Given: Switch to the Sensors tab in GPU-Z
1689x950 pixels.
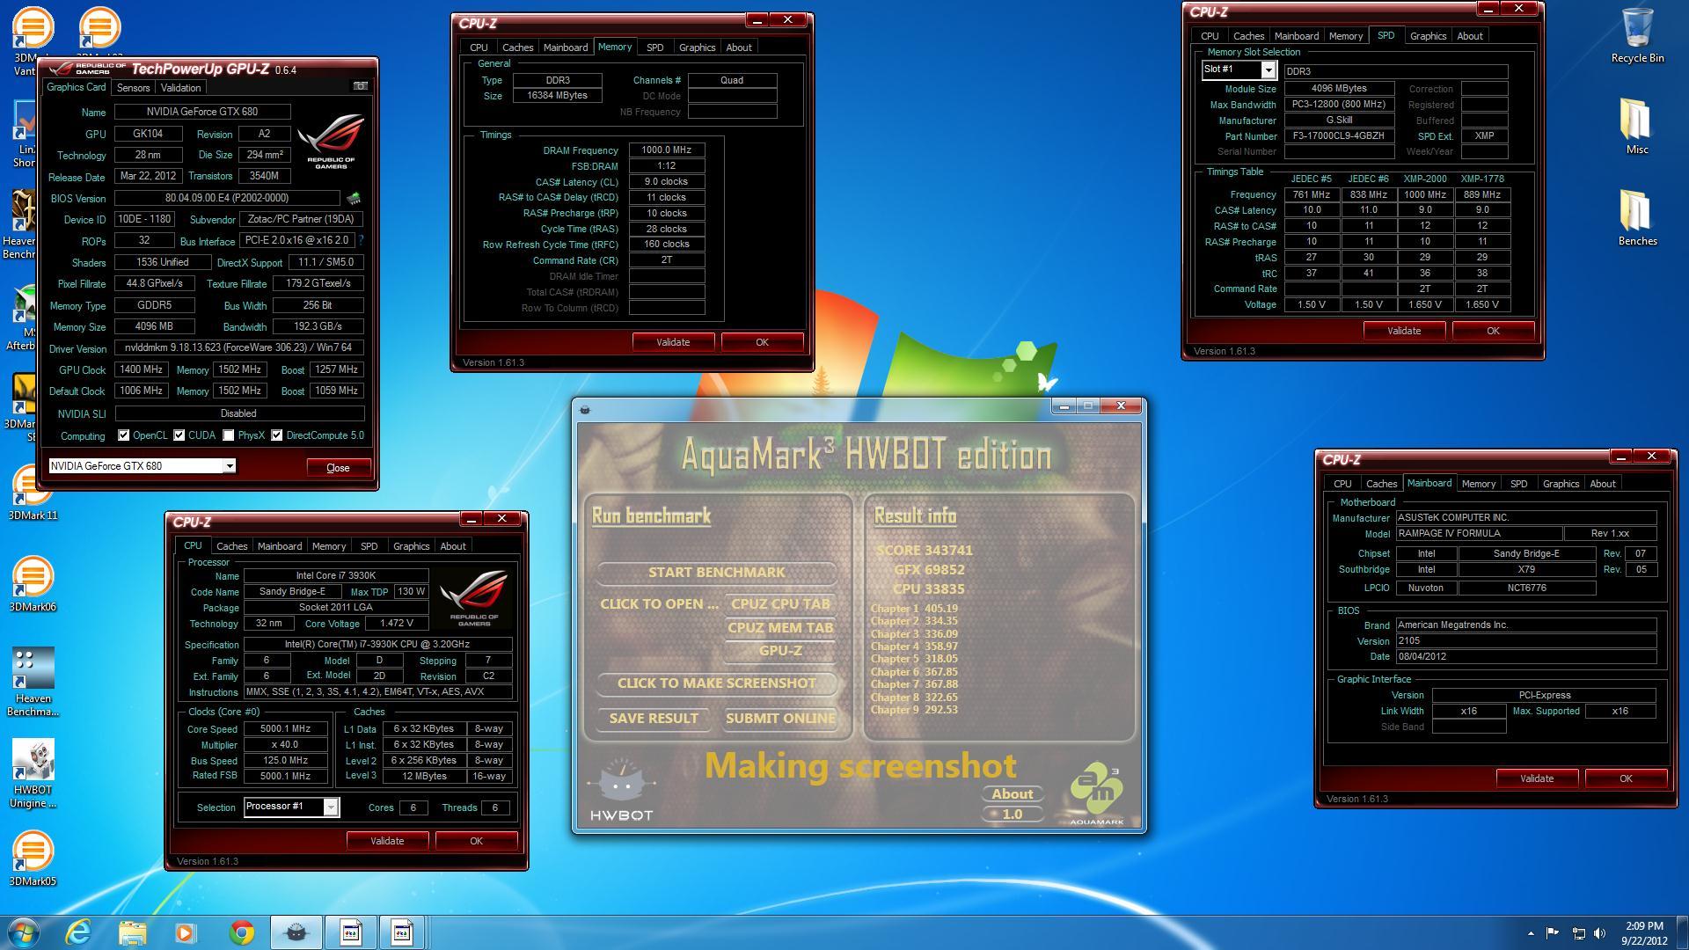Looking at the screenshot, I should pos(133,88).
